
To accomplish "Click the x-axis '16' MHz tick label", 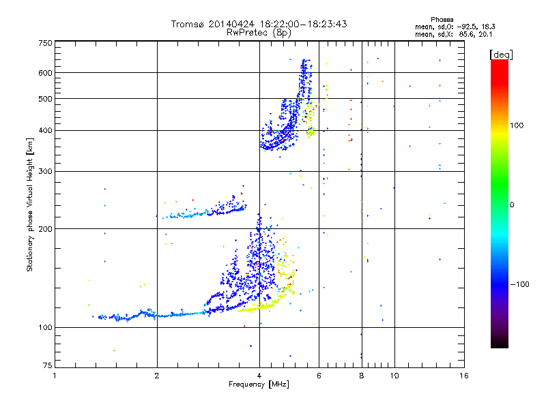I will [x=464, y=376].
